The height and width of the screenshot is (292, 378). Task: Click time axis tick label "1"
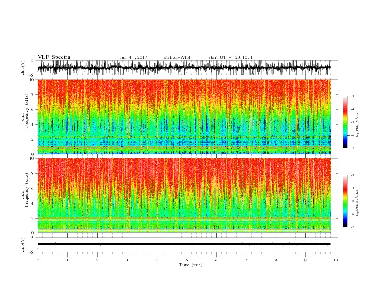[67, 260]
